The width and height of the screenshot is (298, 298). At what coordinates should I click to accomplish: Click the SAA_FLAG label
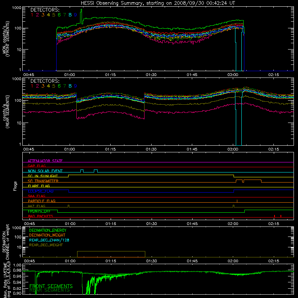[37, 196]
